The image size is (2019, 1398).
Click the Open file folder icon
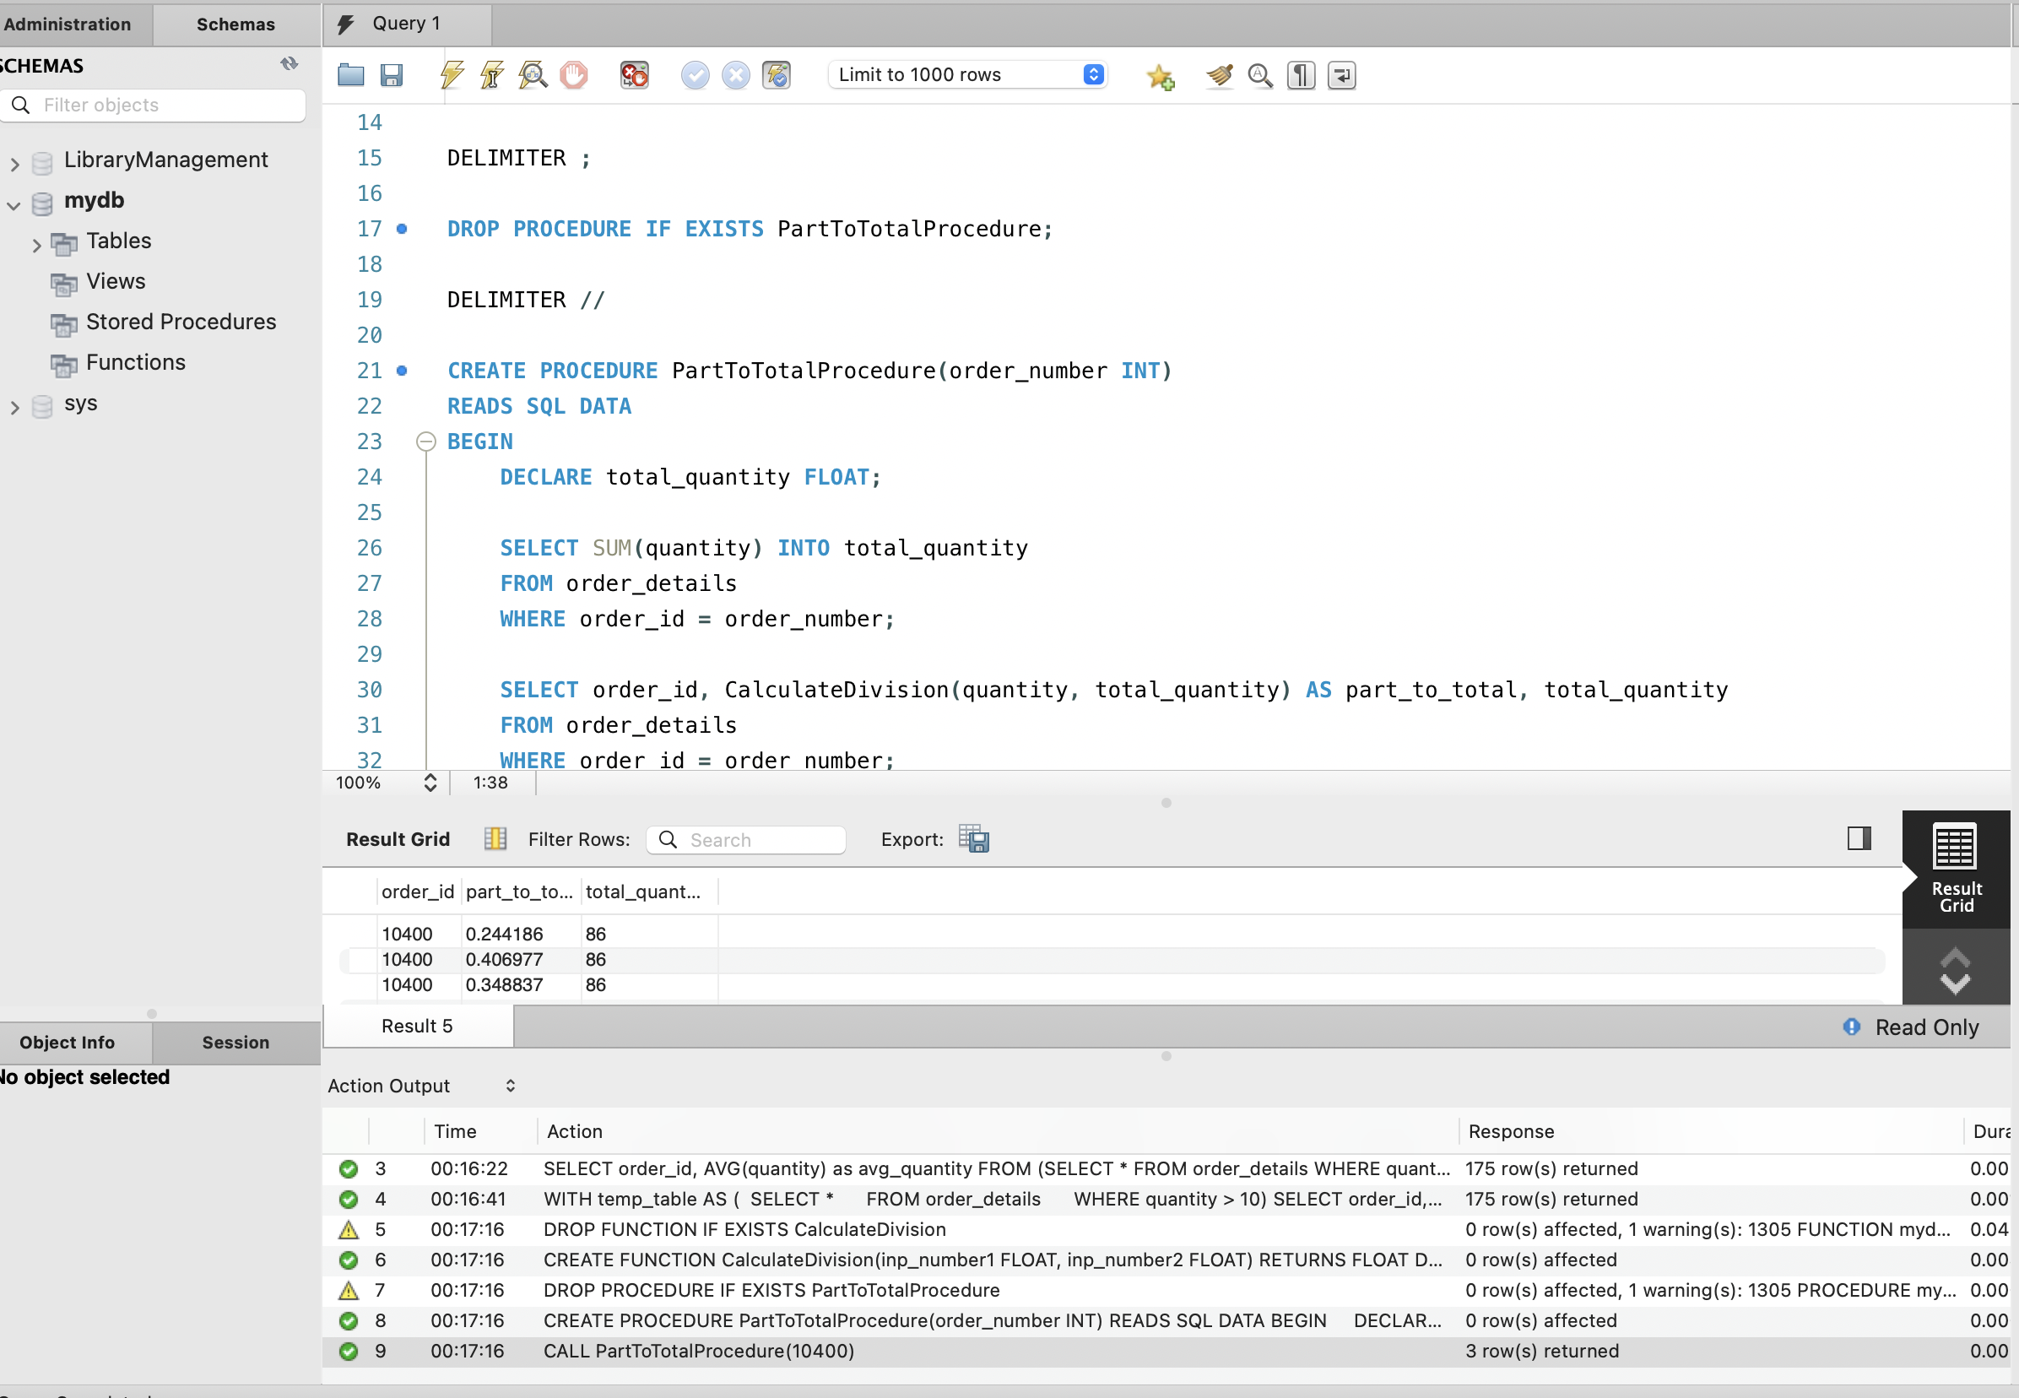click(349, 73)
